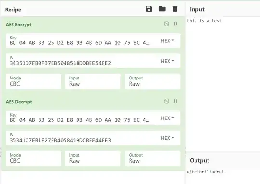Screen dimensions: 260x184
Task: Disable the AES Decrypt operation
Action: [x=166, y=101]
